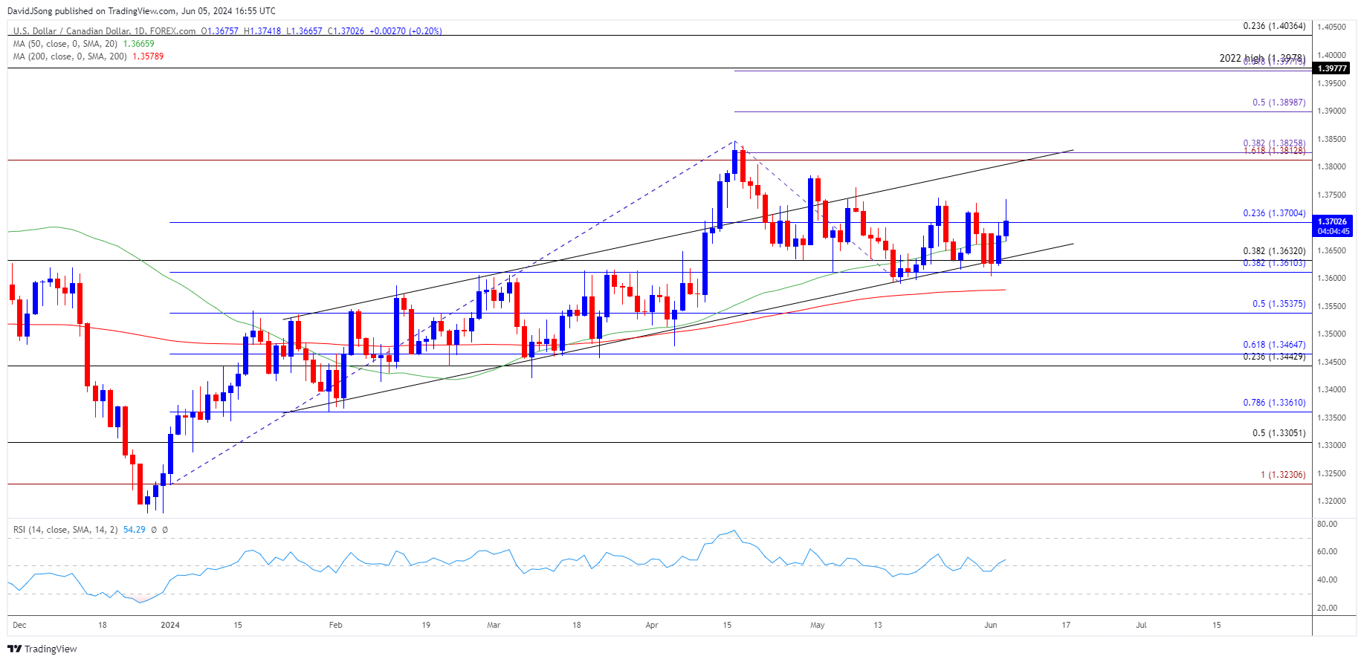
Task: Click the TradingView logo at bottom left
Action: [x=42, y=649]
